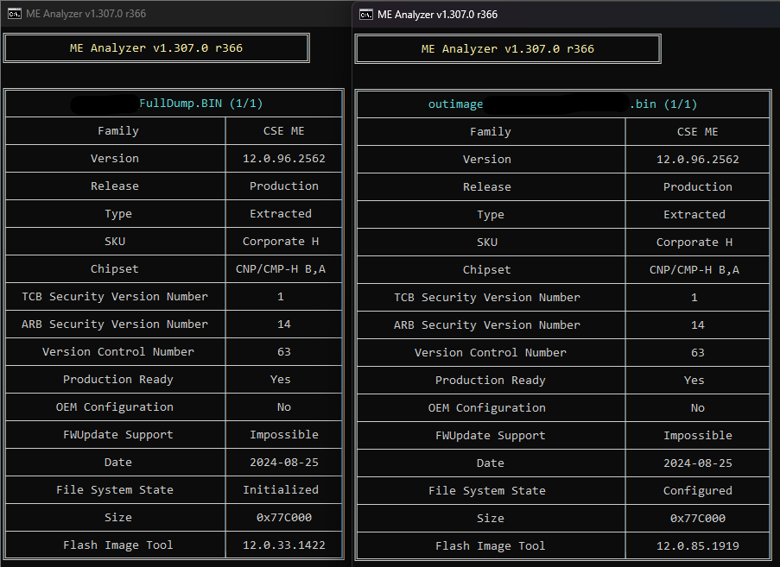780x567 pixels.
Task: Select the Production value in the outimage table
Action: [x=697, y=187]
